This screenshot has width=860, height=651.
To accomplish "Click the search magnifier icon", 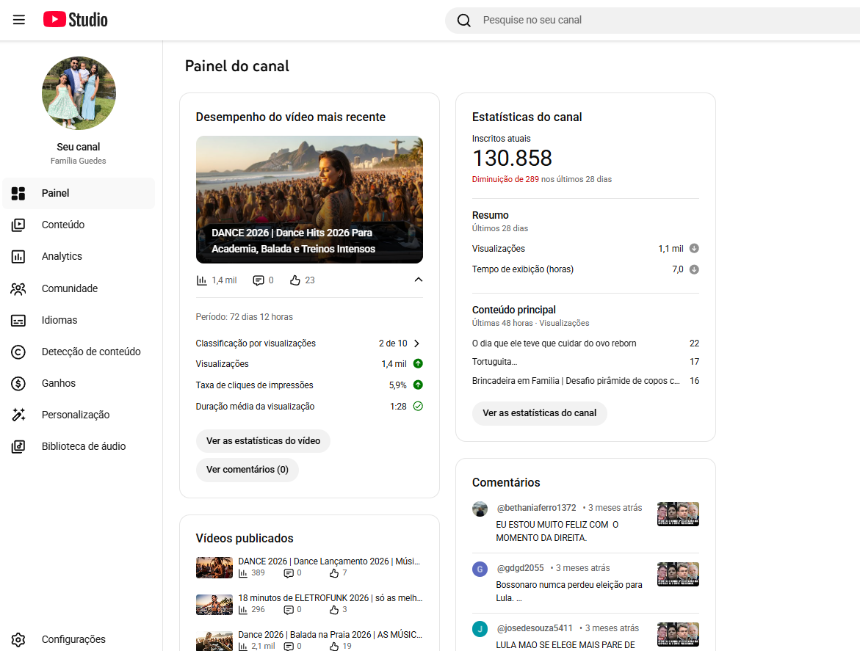I will (463, 21).
